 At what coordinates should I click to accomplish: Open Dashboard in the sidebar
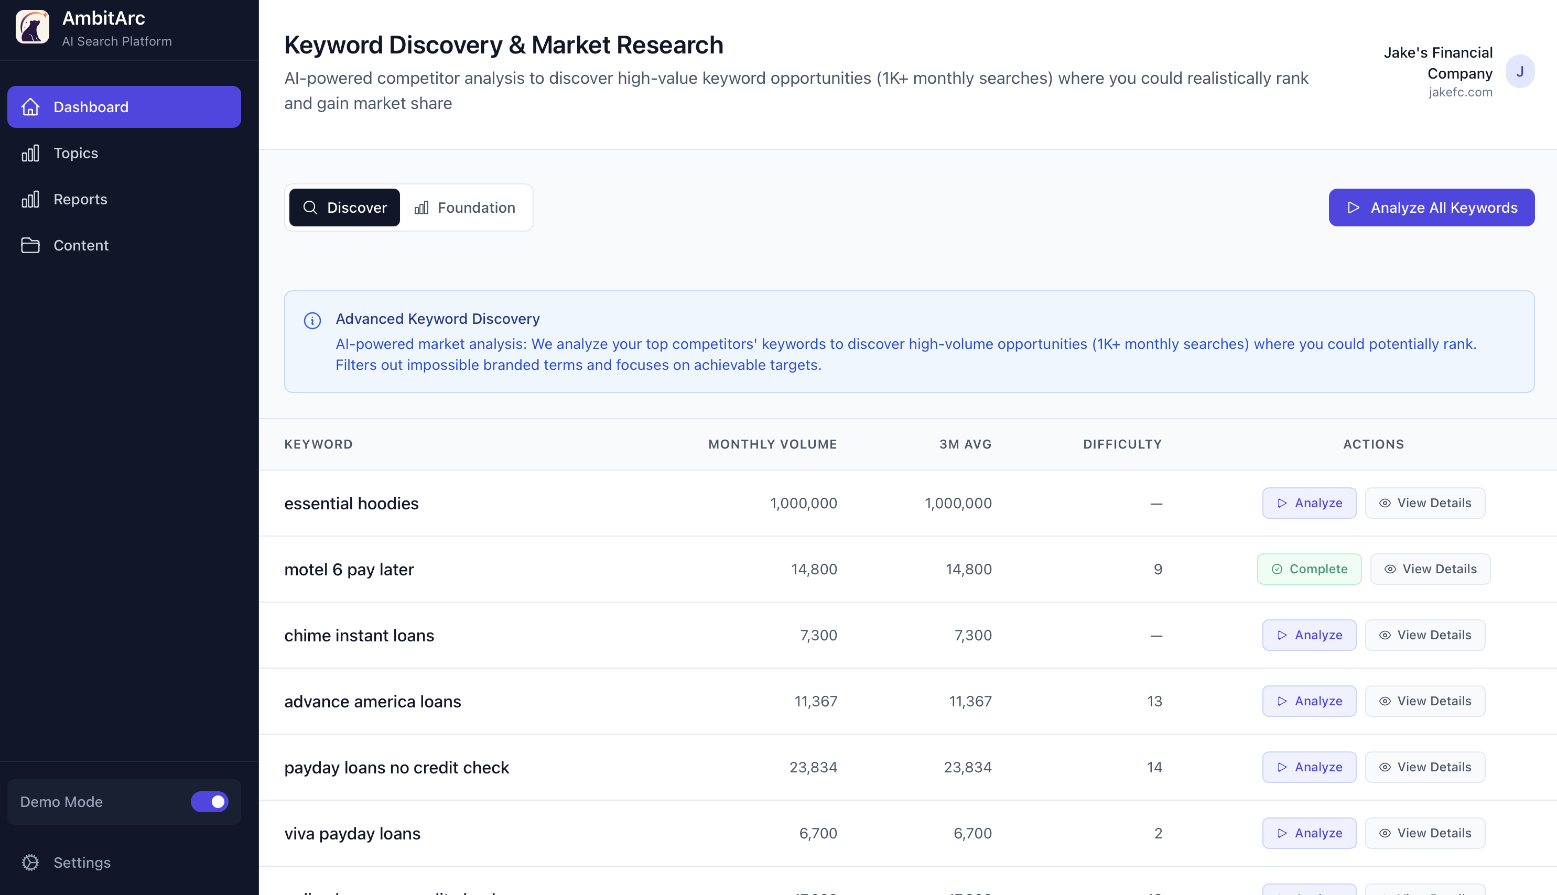coord(124,107)
